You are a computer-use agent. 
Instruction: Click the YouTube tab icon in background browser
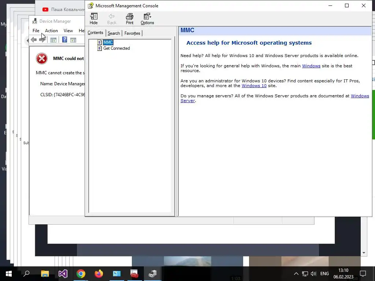(45, 10)
